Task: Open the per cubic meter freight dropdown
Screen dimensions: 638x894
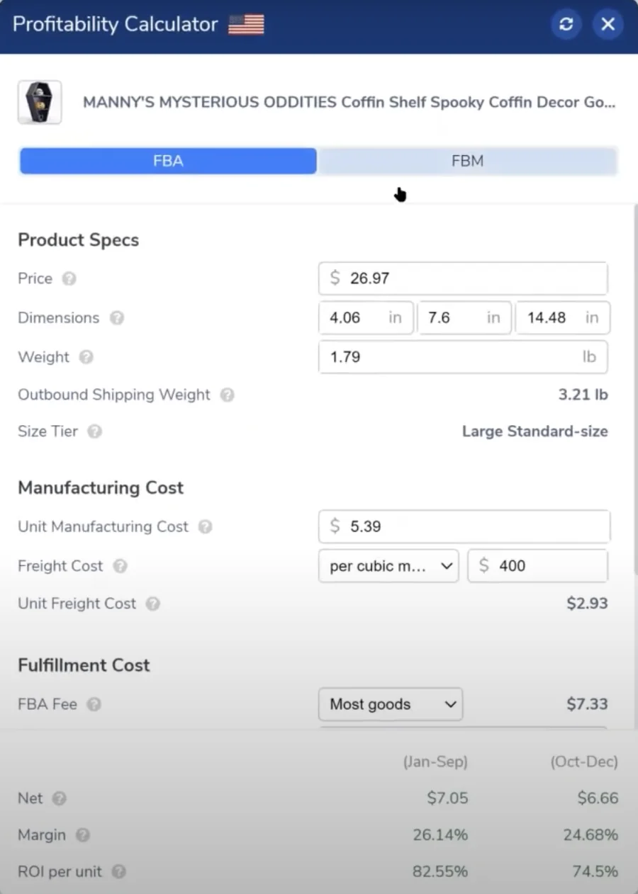Action: [x=388, y=566]
